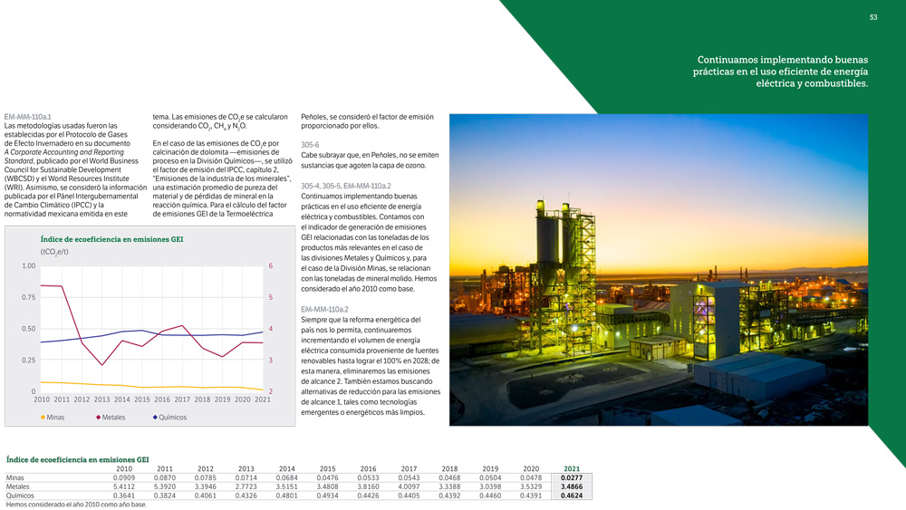Click the chart title 'Índice de ecoeficiencia en emisiones GEI'
The height and width of the screenshot is (510, 906).
coord(111,239)
